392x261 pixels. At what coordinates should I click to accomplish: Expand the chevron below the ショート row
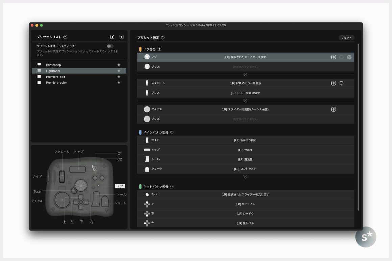point(245,176)
